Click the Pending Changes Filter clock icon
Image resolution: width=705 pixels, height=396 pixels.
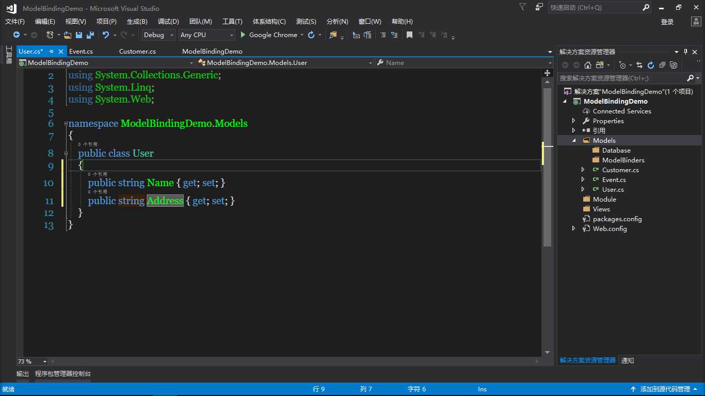(x=622, y=65)
